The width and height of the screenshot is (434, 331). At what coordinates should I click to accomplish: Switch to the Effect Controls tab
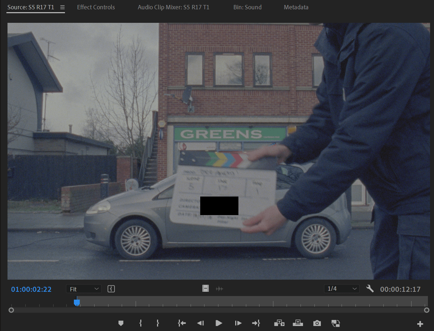coord(96,7)
